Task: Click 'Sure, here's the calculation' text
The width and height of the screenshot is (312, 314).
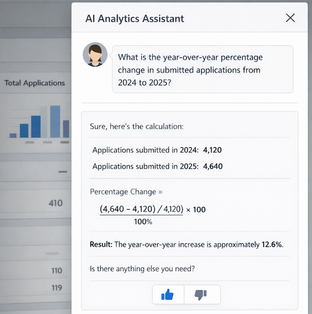Action: click(136, 127)
